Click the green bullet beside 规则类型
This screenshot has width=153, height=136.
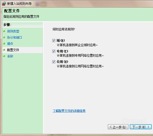coord(4,31)
